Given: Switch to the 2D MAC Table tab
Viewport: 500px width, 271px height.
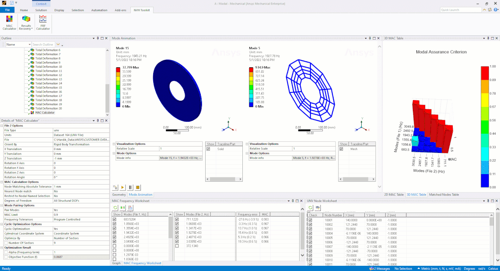Looking at the screenshot, I should point(394,195).
